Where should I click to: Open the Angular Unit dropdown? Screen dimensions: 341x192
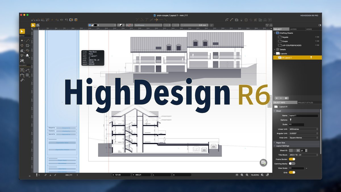[303, 133]
